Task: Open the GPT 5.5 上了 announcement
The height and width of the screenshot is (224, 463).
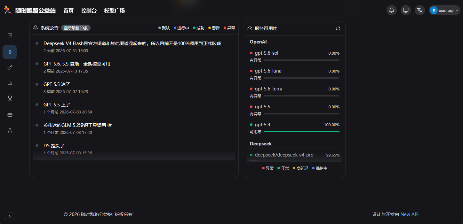Action: coord(57,105)
